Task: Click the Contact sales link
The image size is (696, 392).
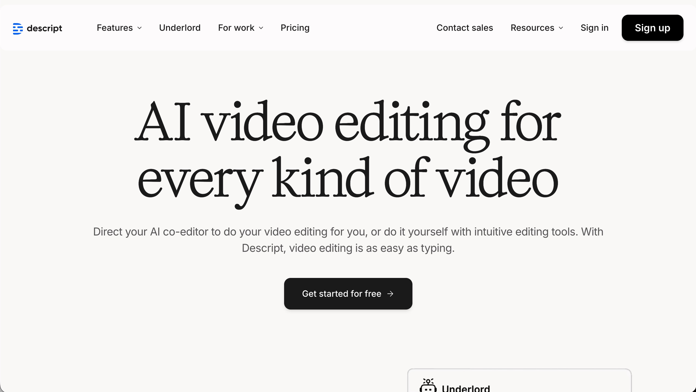Action: (x=465, y=28)
